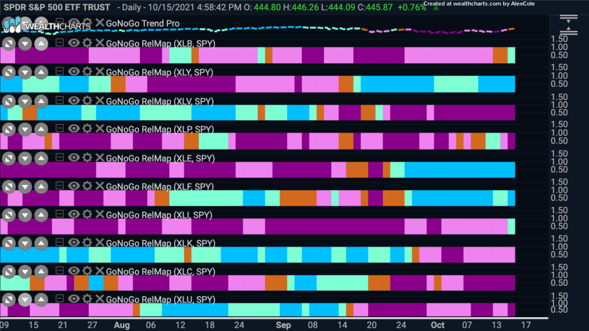Viewport: 589px width, 331px height.
Task: Toggle visibility of GoNoGo Trend Pro
Action: (x=74, y=22)
